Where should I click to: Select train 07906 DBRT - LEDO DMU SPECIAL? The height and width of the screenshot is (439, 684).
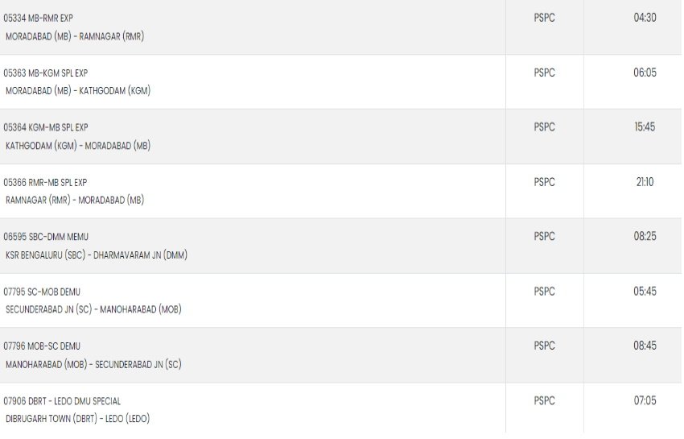[x=62, y=401]
